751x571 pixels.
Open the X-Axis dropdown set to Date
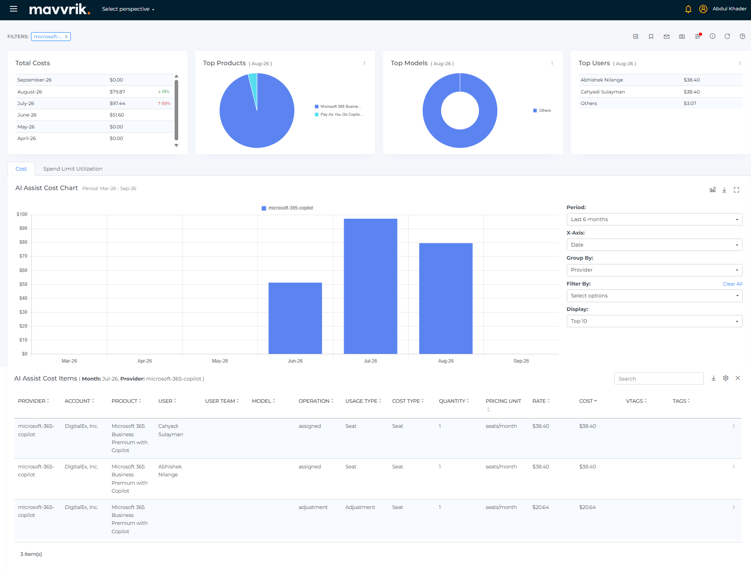(x=654, y=245)
